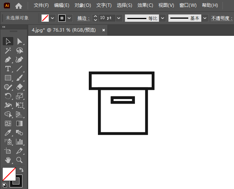Open the 视图(V) menu

coord(166,5)
